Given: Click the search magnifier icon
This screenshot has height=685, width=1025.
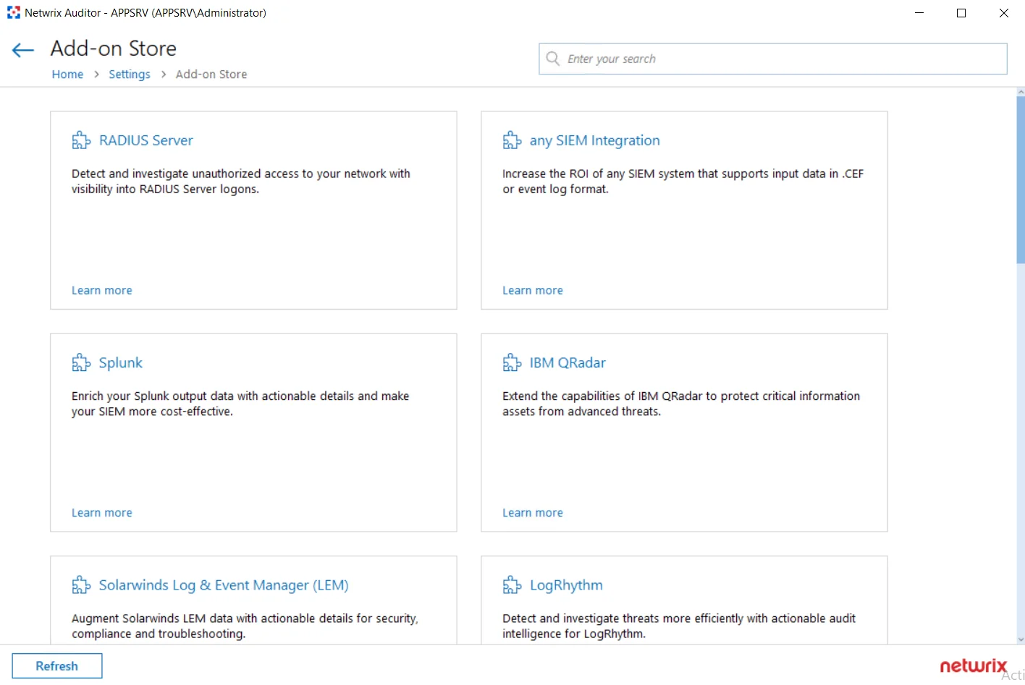Looking at the screenshot, I should point(553,59).
